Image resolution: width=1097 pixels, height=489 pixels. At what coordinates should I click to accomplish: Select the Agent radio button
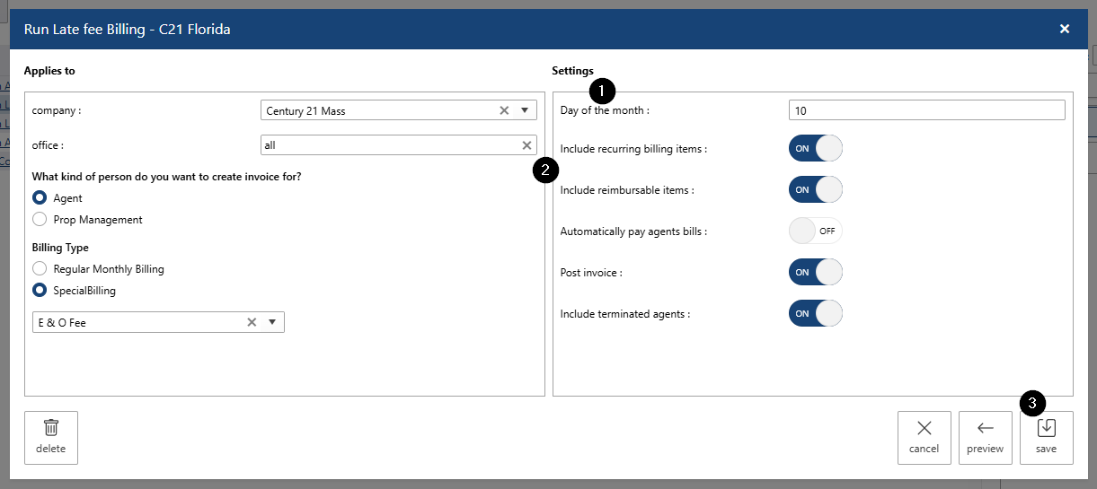click(x=40, y=198)
